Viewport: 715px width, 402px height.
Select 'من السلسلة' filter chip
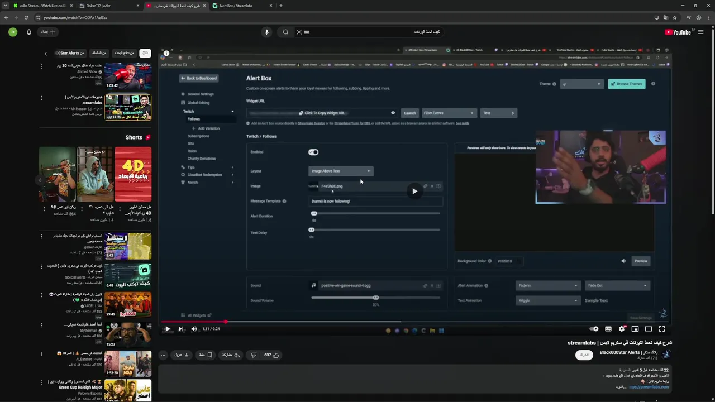(x=99, y=53)
